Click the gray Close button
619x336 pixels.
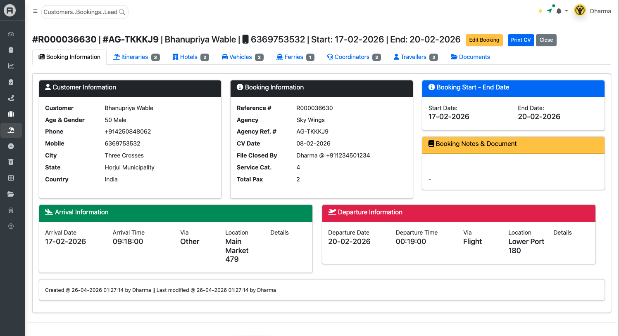click(546, 40)
